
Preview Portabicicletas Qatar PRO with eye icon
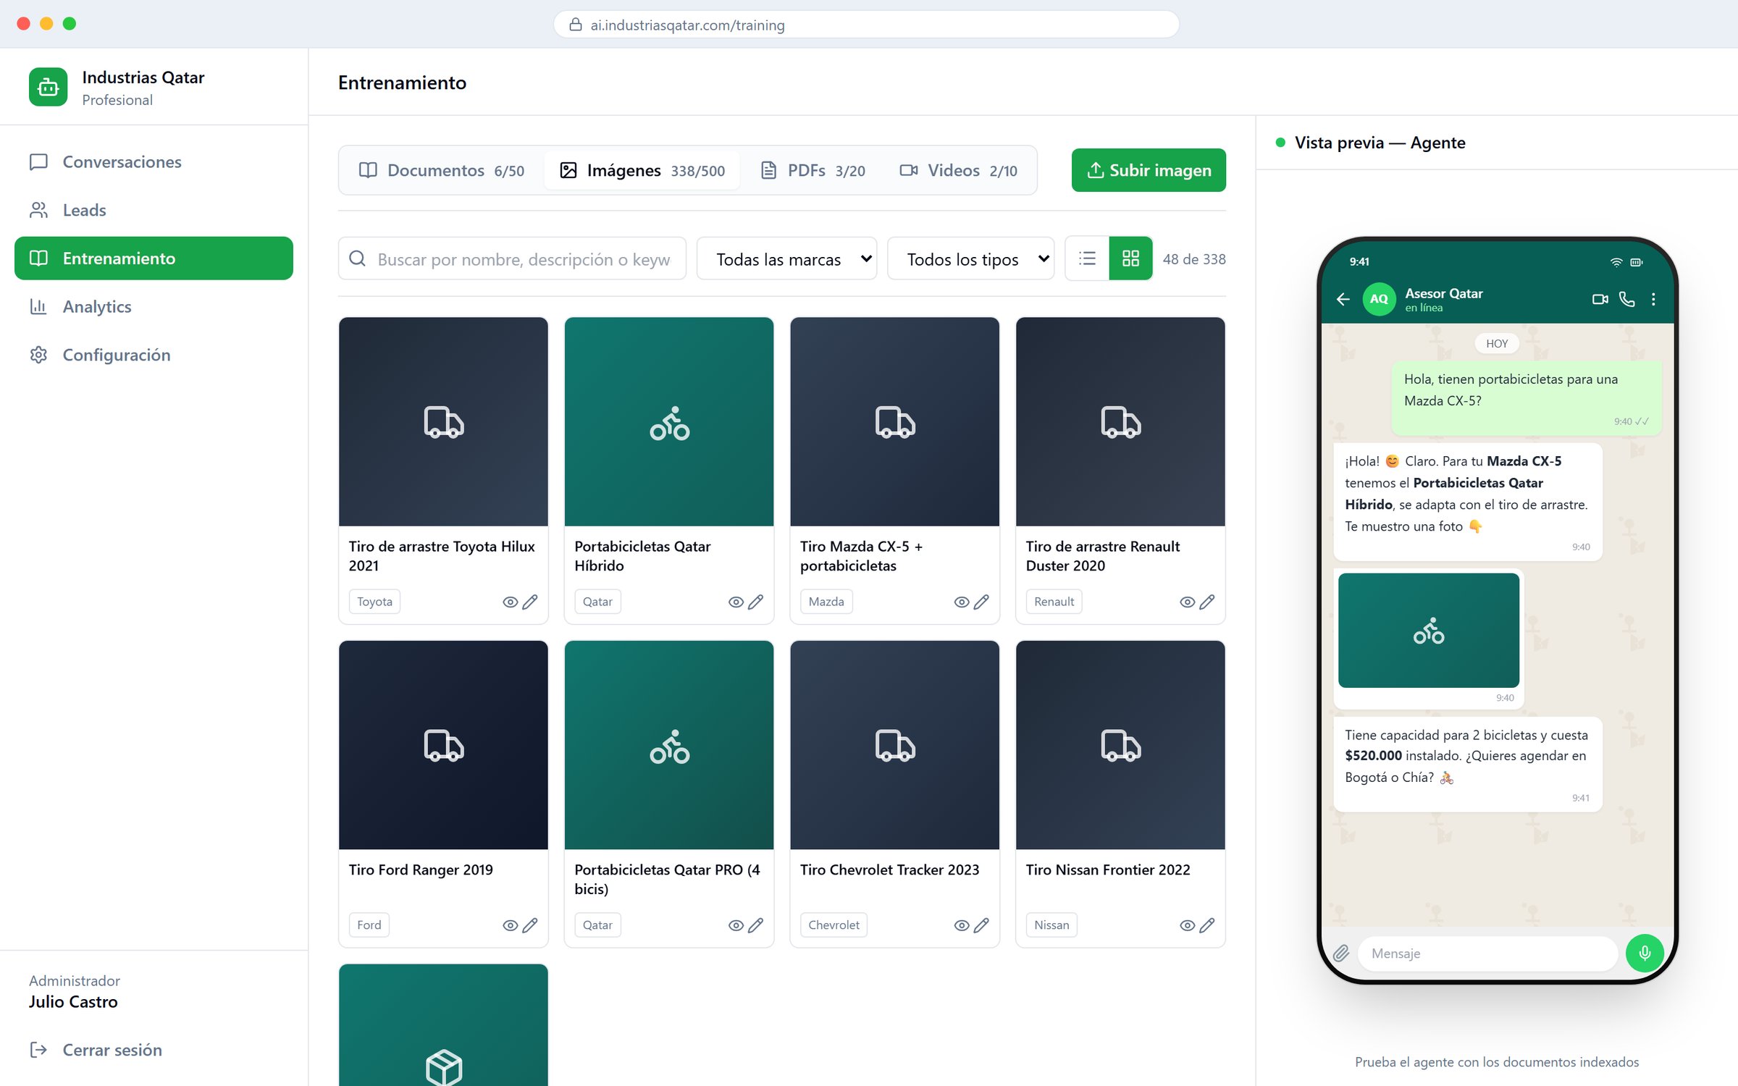(x=736, y=925)
